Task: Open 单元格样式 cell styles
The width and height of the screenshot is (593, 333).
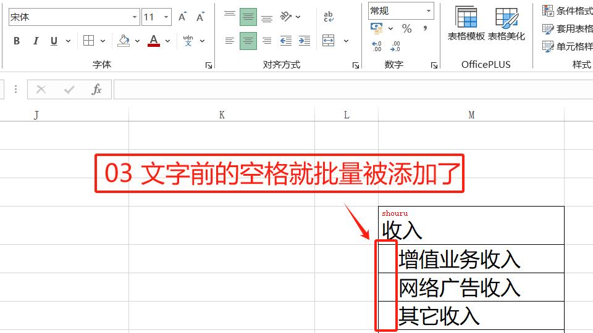Action: pos(567,46)
